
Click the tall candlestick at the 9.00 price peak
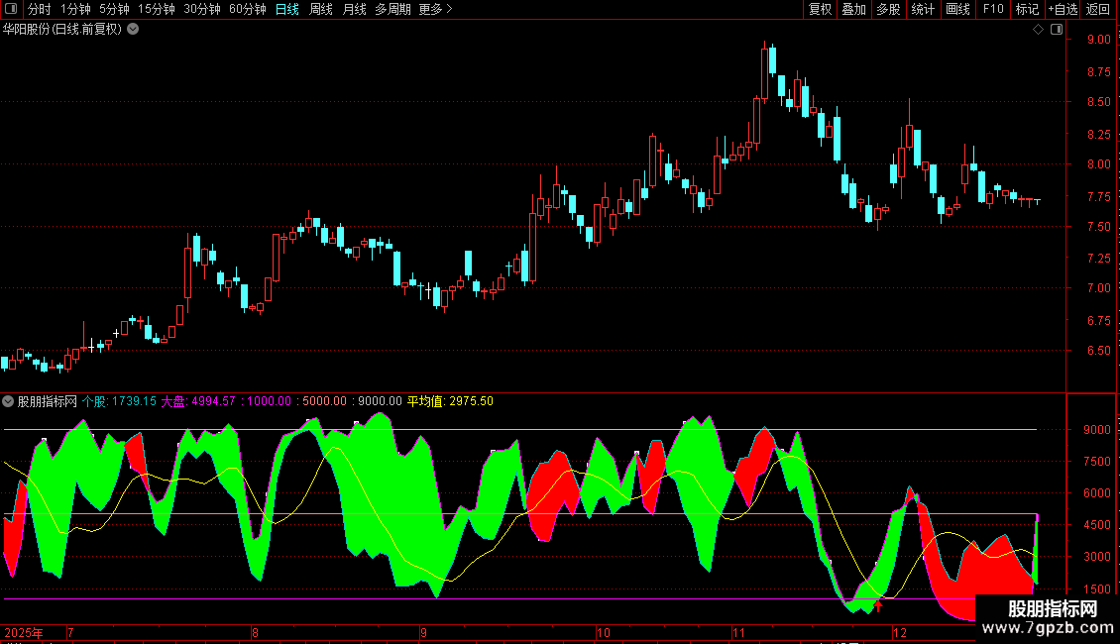point(764,72)
